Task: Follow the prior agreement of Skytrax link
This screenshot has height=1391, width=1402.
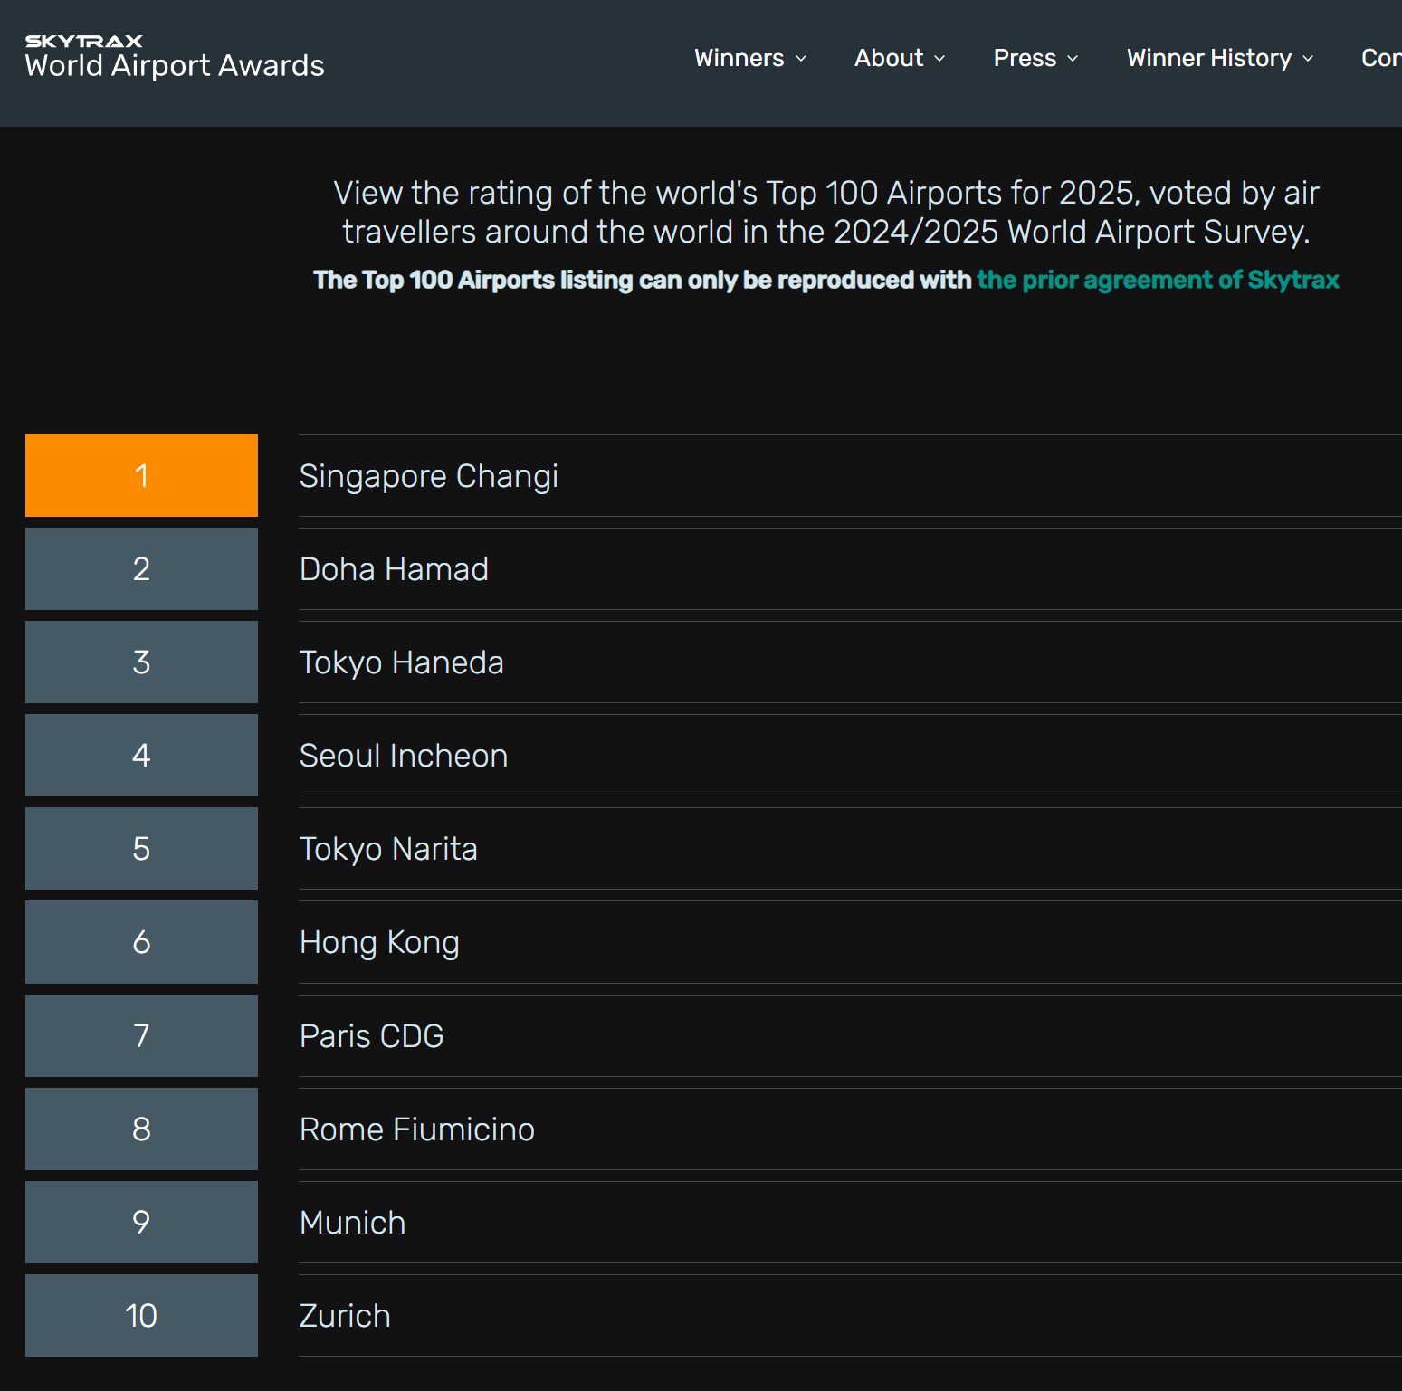Action: (x=1158, y=280)
